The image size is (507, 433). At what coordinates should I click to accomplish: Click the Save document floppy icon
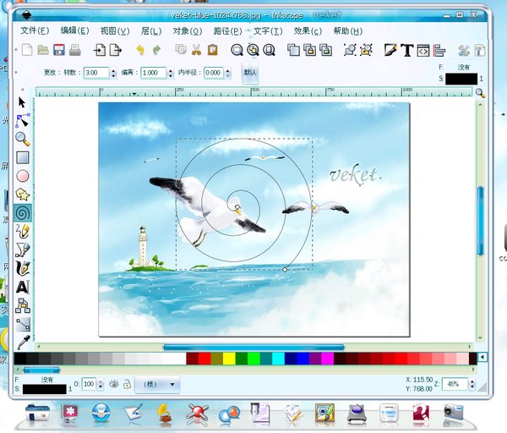point(60,50)
